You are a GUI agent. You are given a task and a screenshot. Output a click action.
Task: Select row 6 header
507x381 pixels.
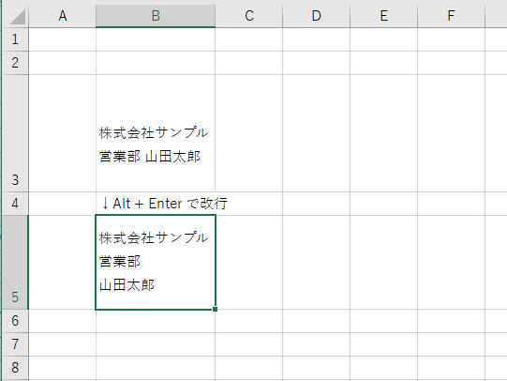click(x=15, y=321)
